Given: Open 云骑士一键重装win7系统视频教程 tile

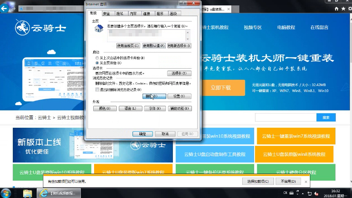Looking at the screenshot, I should click(296, 136).
